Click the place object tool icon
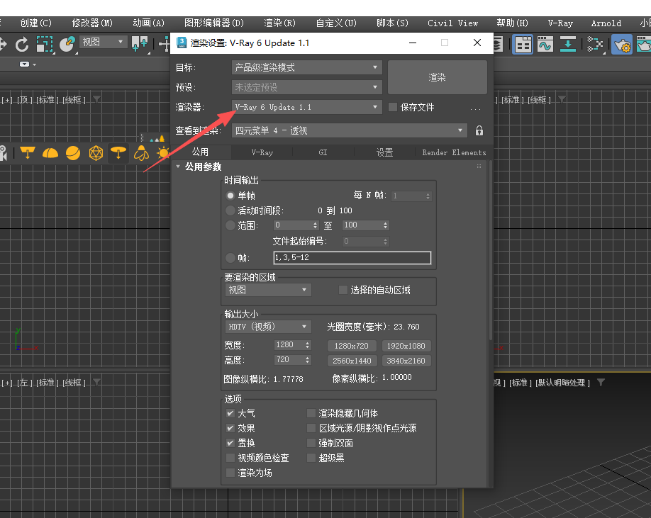This screenshot has height=518, width=651. click(x=67, y=43)
